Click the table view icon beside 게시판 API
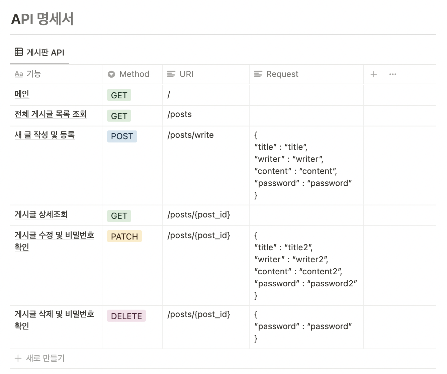This screenshot has height=374, width=447. click(19, 52)
